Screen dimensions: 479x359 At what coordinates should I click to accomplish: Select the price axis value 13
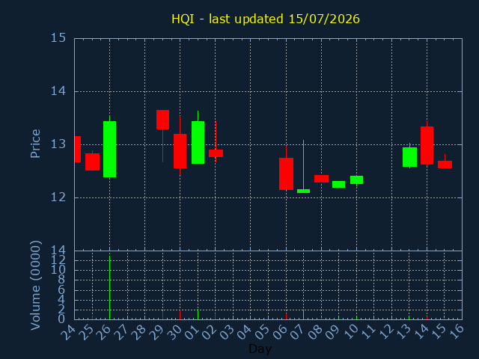tap(58, 144)
